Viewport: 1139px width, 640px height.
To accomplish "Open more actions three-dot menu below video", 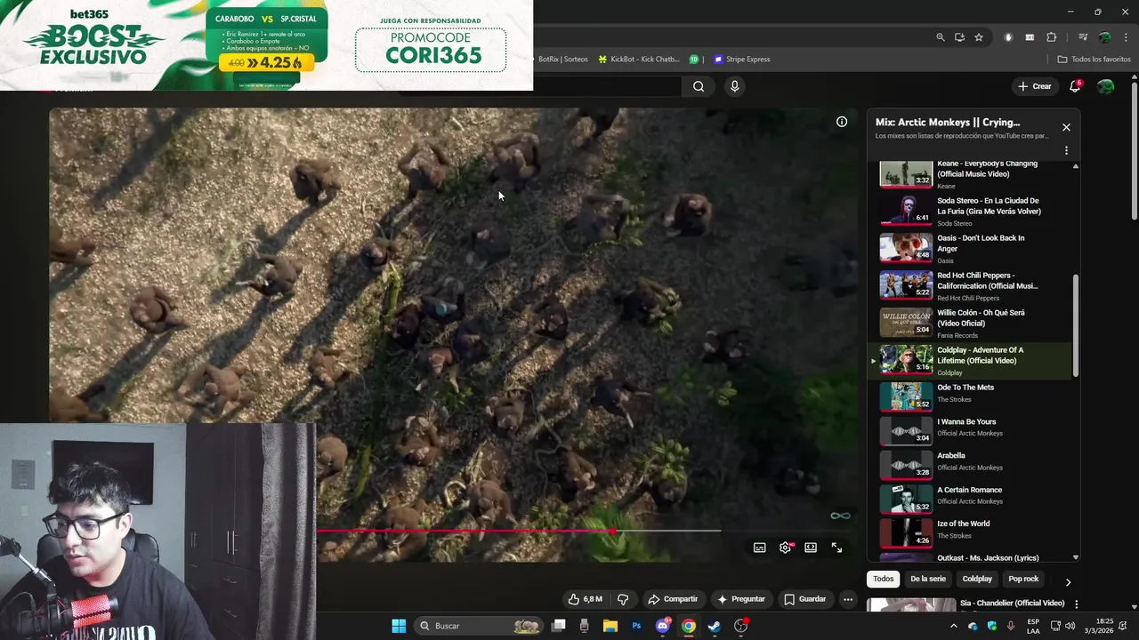I will [848, 599].
